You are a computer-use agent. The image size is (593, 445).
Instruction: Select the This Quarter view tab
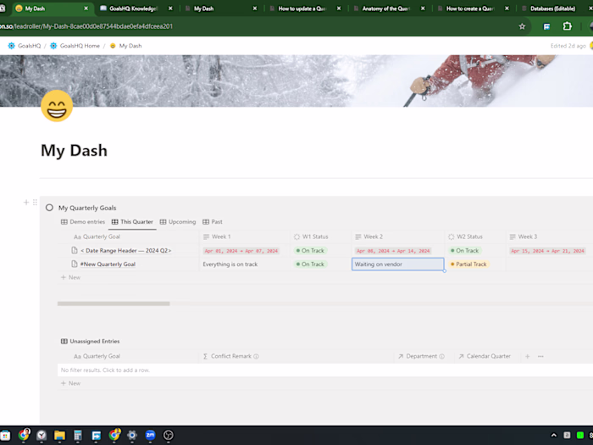pyautogui.click(x=132, y=222)
